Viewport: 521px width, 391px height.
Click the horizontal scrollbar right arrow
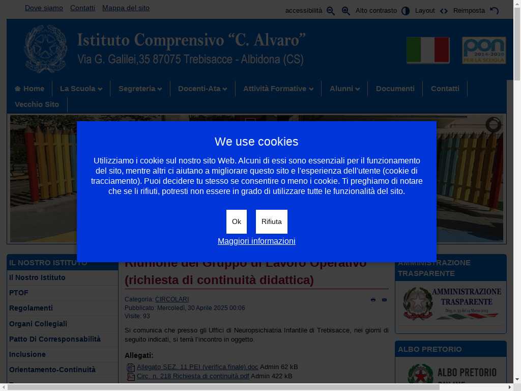pyautogui.click(x=510, y=387)
